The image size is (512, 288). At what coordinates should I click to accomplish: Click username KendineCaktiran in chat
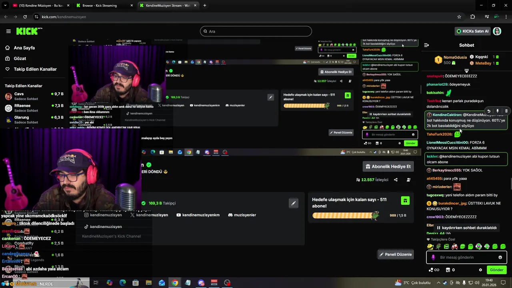tap(447, 115)
